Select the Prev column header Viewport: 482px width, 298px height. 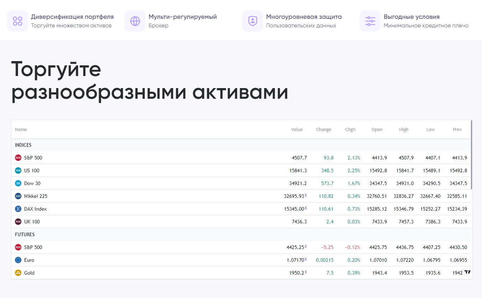click(x=457, y=130)
